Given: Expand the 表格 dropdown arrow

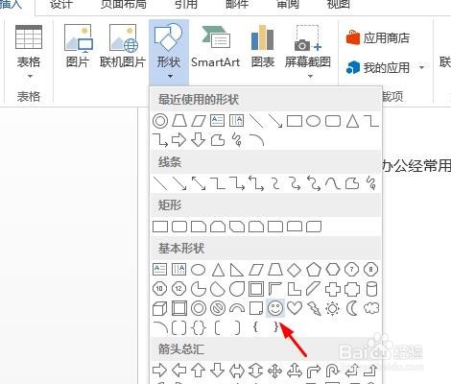Looking at the screenshot, I should 30,76.
